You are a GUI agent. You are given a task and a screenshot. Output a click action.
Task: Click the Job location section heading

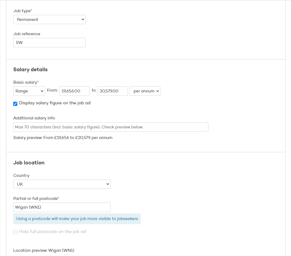pyautogui.click(x=29, y=163)
